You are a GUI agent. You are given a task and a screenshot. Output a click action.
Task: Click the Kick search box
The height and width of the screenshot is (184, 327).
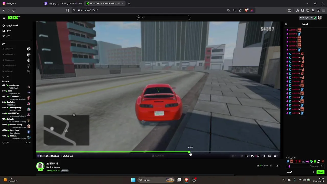(x=163, y=18)
